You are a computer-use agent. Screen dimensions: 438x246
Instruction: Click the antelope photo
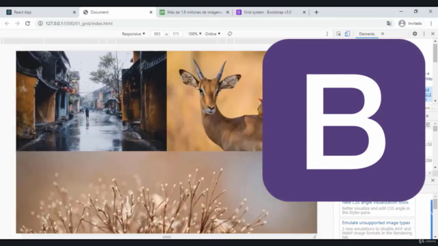pos(215,101)
